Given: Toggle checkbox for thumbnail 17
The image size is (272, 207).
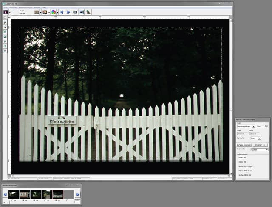Looking at the screenshot, I should pyautogui.click(x=11, y=200).
